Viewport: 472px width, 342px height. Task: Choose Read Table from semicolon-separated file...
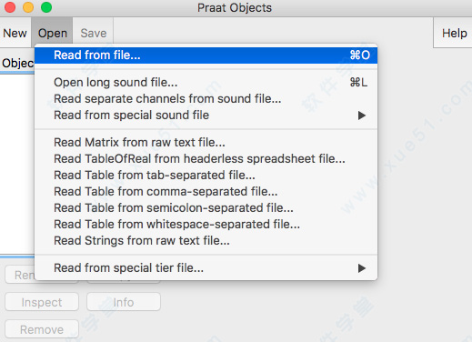pos(206,207)
